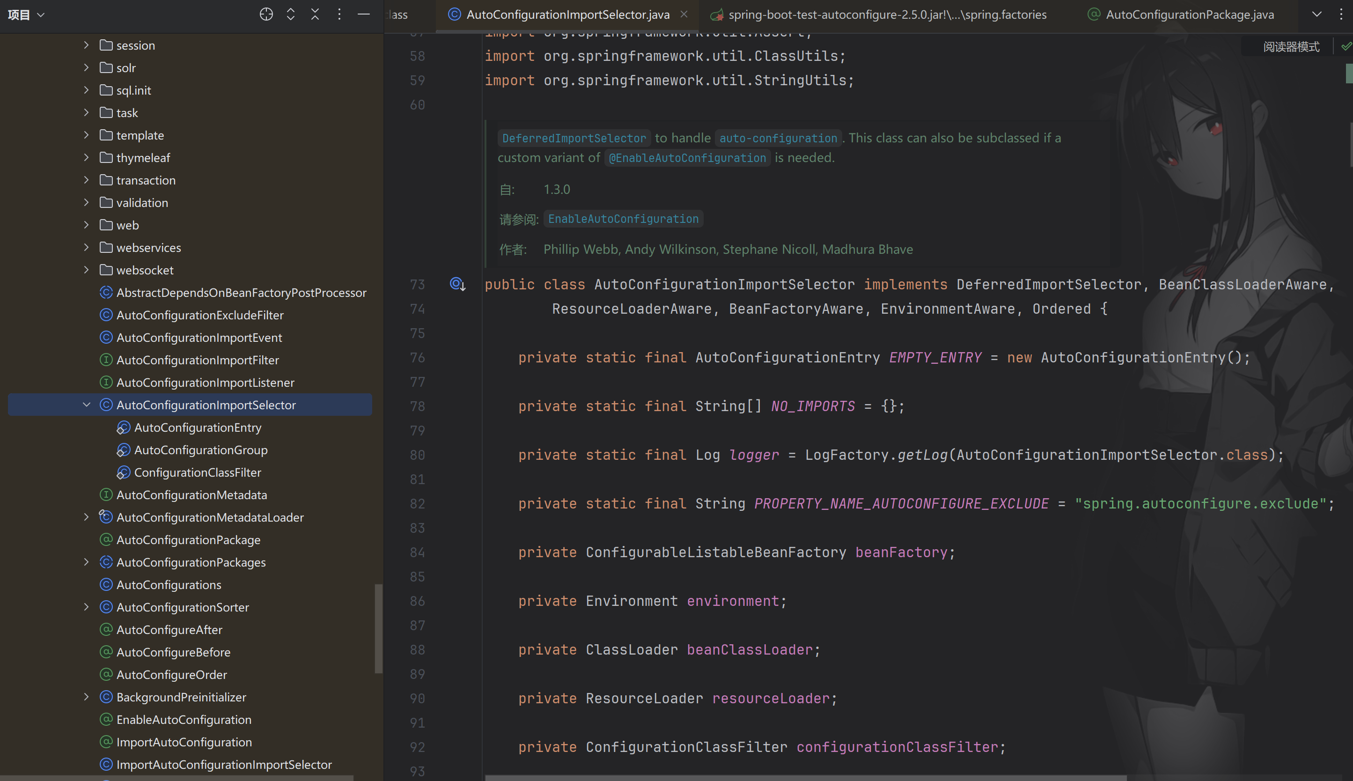This screenshot has height=781, width=1353.
Task: Click the EMPTY_ENTRY constant in the code
Action: (935, 358)
